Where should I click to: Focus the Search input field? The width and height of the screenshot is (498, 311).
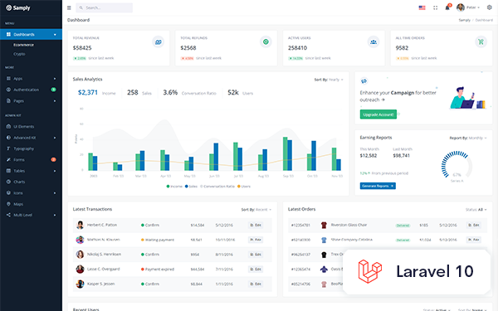tap(105, 7)
